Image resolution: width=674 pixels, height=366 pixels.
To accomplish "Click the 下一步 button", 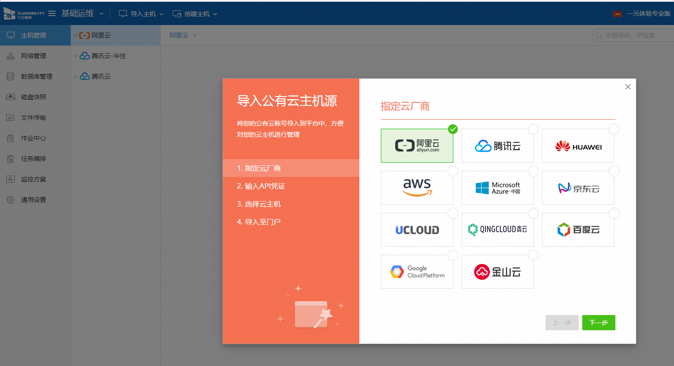I will [x=598, y=322].
